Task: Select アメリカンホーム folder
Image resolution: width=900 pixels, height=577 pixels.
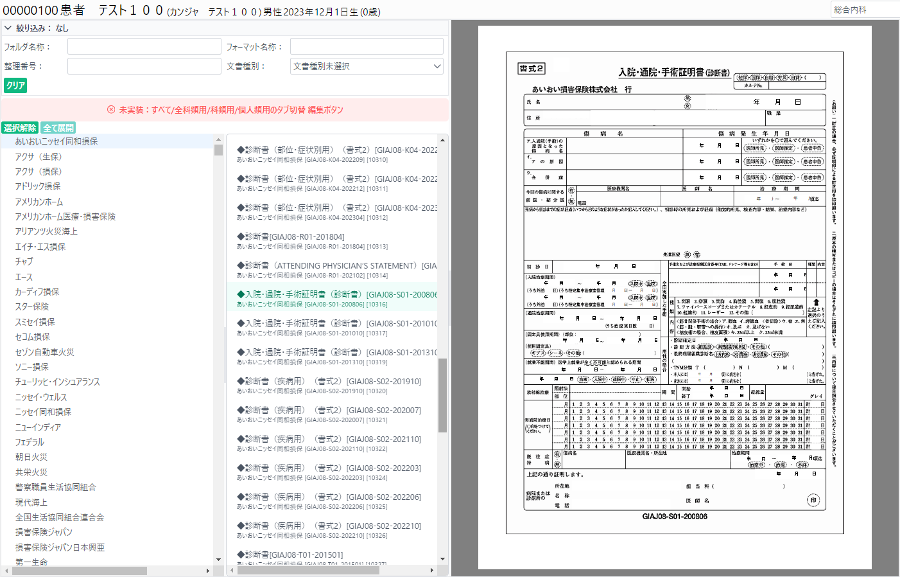Action: click(108, 202)
